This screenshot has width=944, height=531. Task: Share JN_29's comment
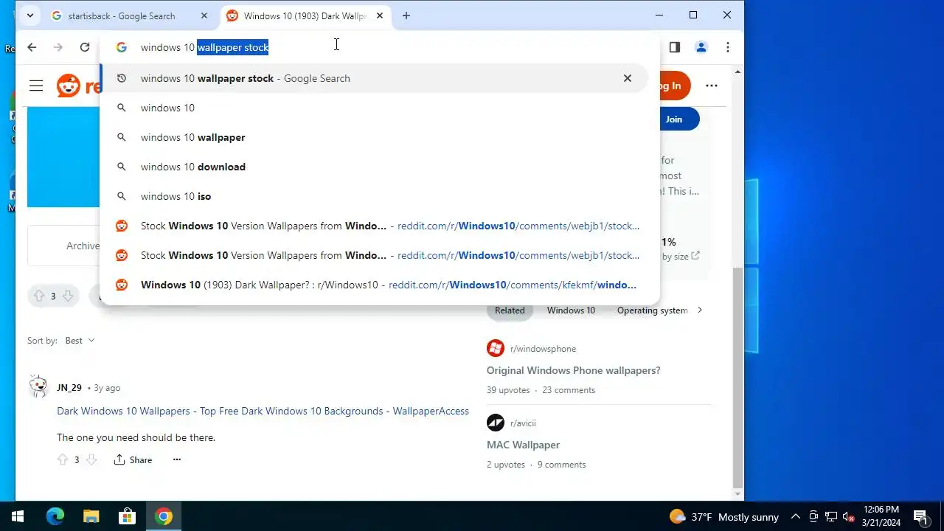pyautogui.click(x=133, y=459)
